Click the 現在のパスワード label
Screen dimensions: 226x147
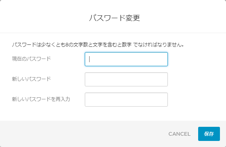pos(31,59)
